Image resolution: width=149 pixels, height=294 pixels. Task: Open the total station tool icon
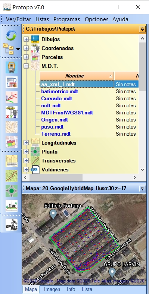[x=12, y=67]
